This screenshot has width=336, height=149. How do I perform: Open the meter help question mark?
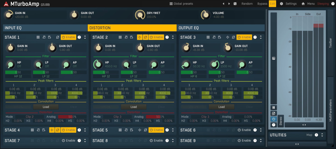274,125
